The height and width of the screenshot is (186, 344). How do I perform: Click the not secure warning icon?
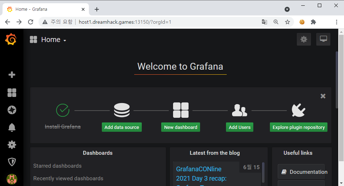pos(45,22)
